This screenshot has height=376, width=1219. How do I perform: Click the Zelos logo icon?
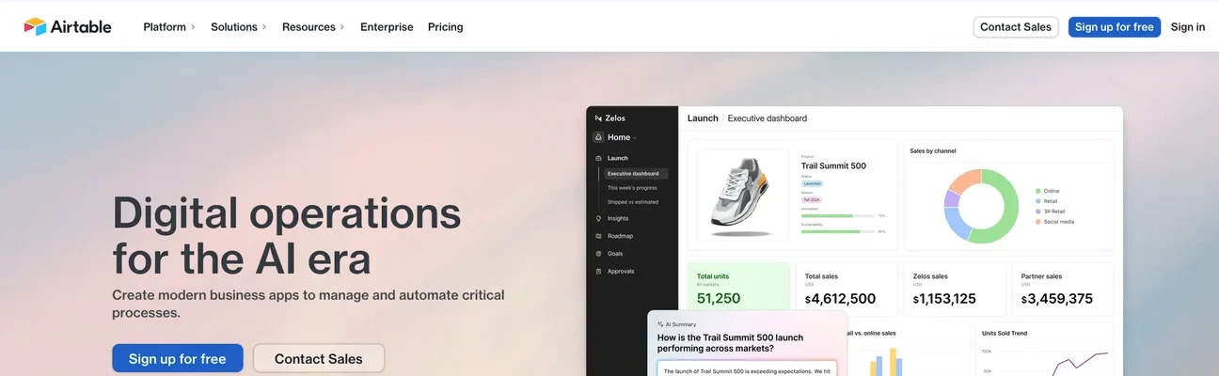[x=599, y=118]
